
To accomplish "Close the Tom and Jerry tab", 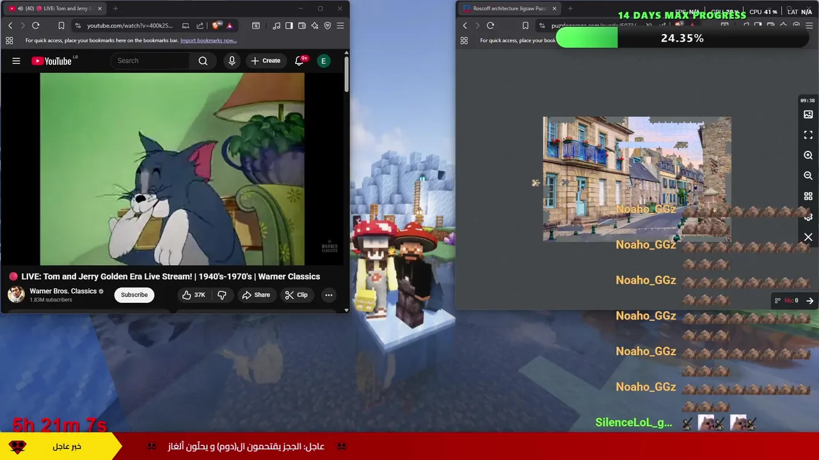I will pyautogui.click(x=100, y=8).
